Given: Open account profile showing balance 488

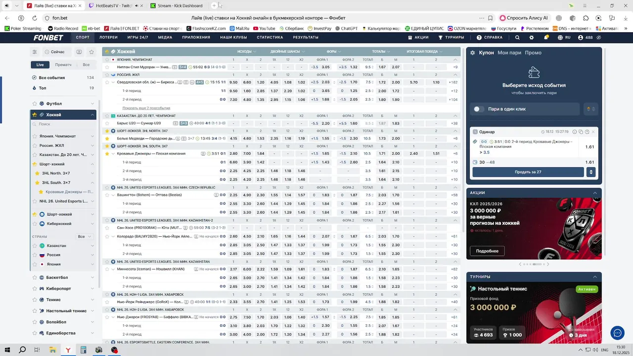Looking at the screenshot, I should 586,38.
